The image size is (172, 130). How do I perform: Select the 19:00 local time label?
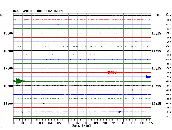click(x=8, y=103)
